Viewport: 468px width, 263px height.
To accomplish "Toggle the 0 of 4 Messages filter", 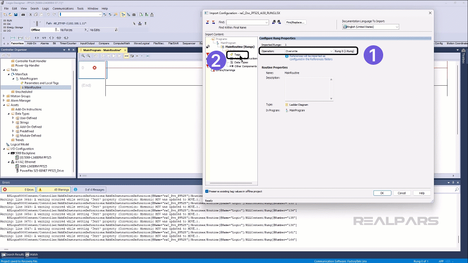I will pyautogui.click(x=89, y=189).
